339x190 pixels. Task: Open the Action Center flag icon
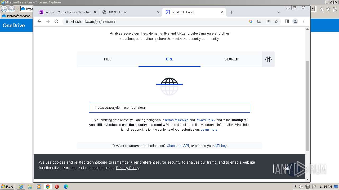[x=313, y=187]
